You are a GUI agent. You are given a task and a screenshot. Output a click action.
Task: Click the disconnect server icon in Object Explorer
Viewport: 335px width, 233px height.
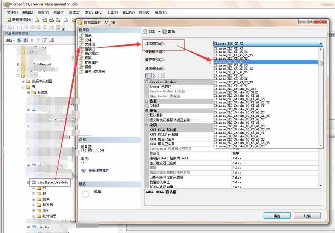point(26,39)
